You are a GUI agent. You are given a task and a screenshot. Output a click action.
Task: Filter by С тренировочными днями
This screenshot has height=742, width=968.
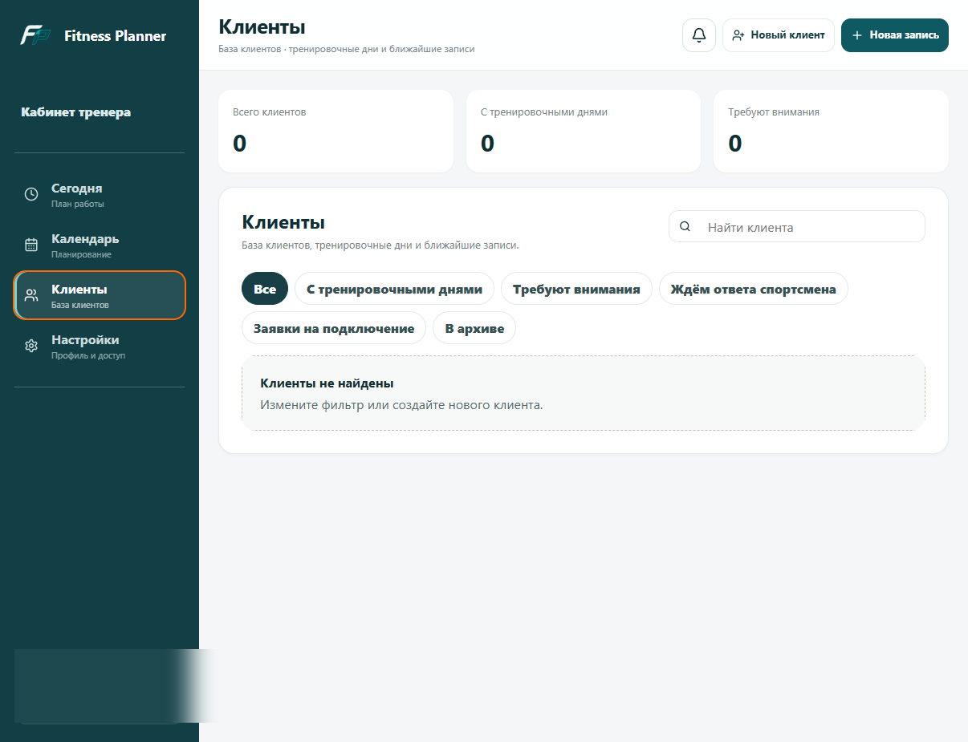[394, 289]
